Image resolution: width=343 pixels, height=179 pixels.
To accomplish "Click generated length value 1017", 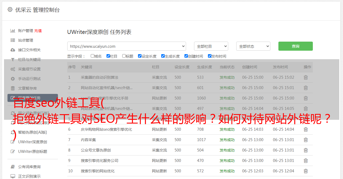I will [202, 140].
